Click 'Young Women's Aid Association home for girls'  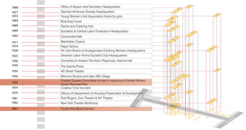click(105, 17)
